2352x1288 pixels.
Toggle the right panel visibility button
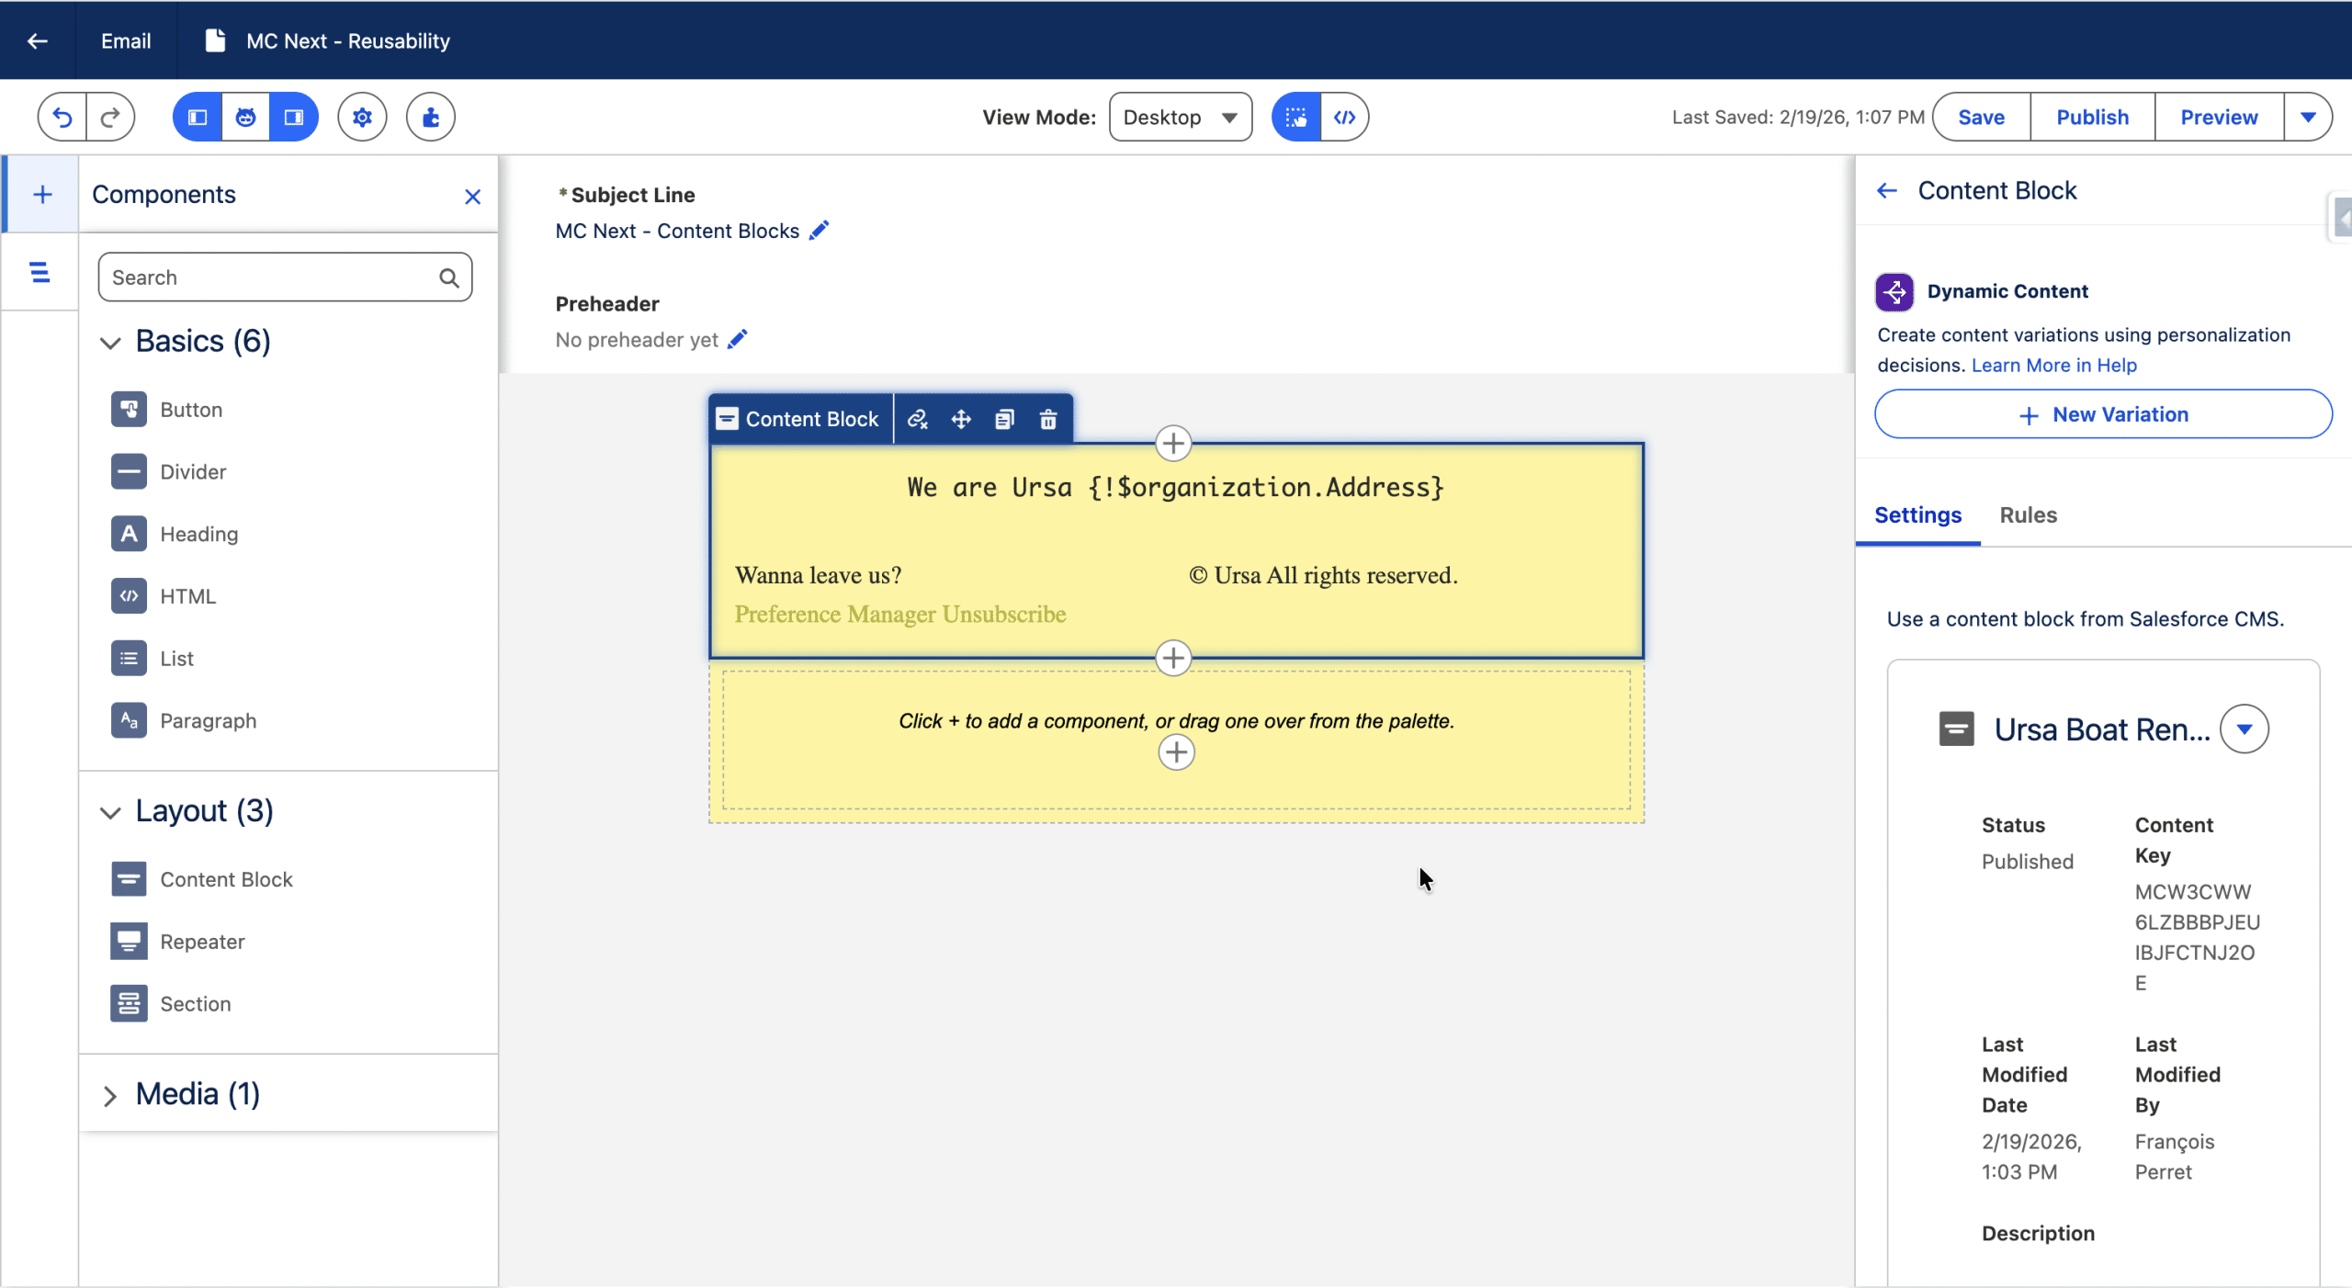(x=294, y=117)
